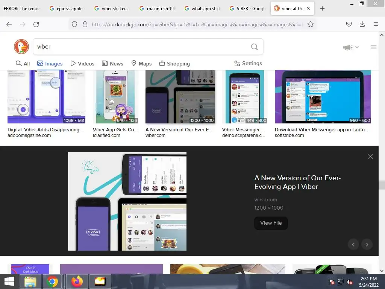This screenshot has height=289, width=385.
Task: Open the tracking protection shield icon
Action: (74, 24)
